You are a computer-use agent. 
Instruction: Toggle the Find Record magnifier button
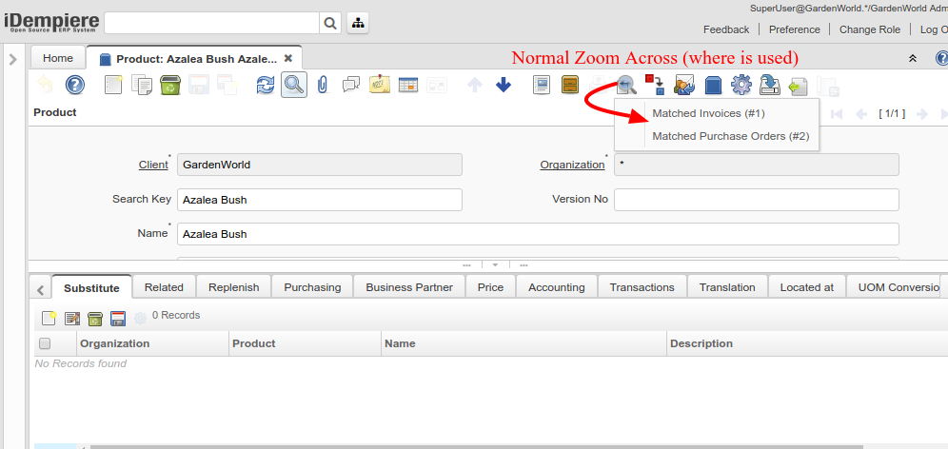tap(294, 85)
